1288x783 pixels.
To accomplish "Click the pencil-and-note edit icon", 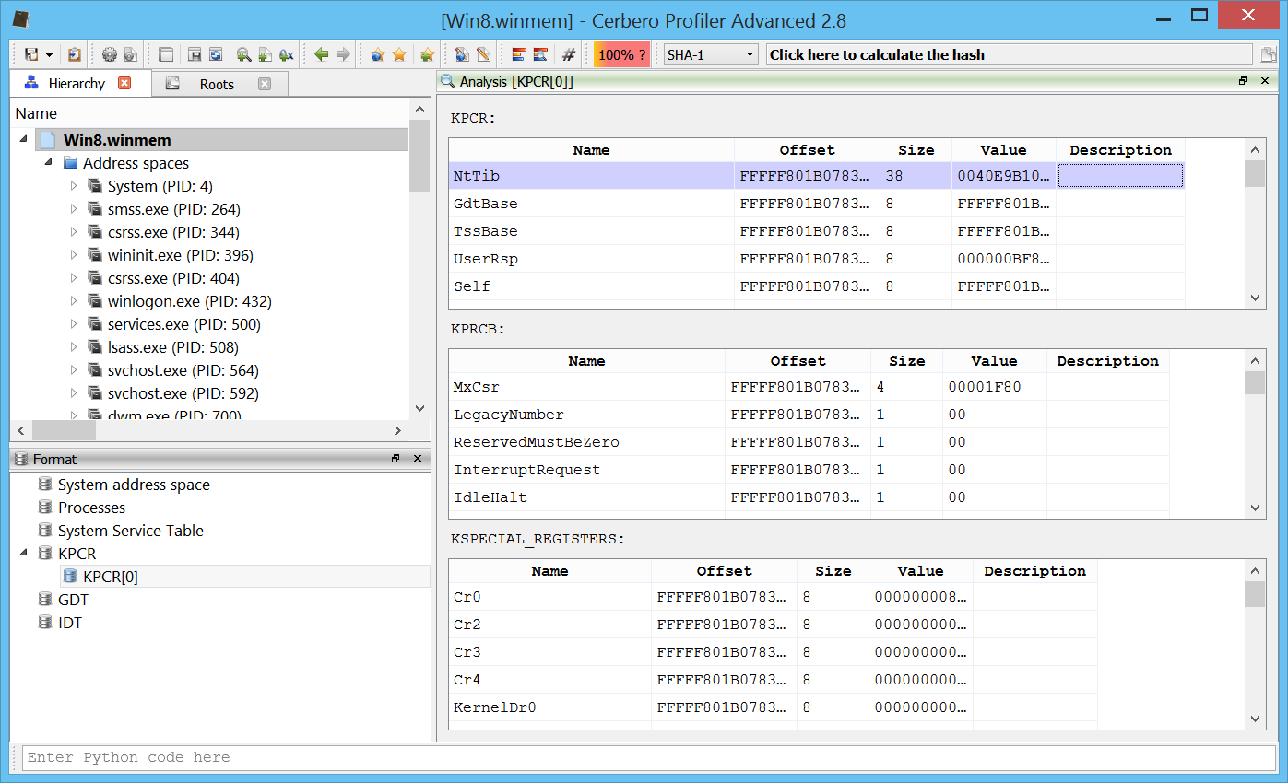I will tap(483, 54).
